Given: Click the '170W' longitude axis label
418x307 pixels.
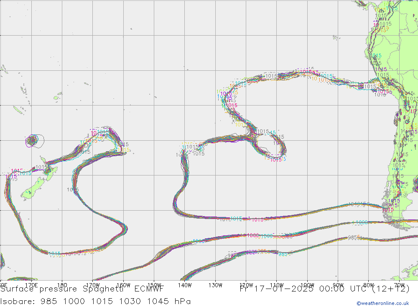Looking at the screenshot, I should [x=93, y=285].
